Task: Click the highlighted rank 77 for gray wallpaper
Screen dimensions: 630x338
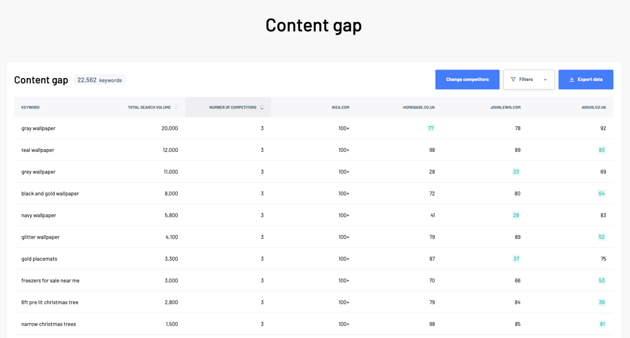Action: (x=431, y=128)
